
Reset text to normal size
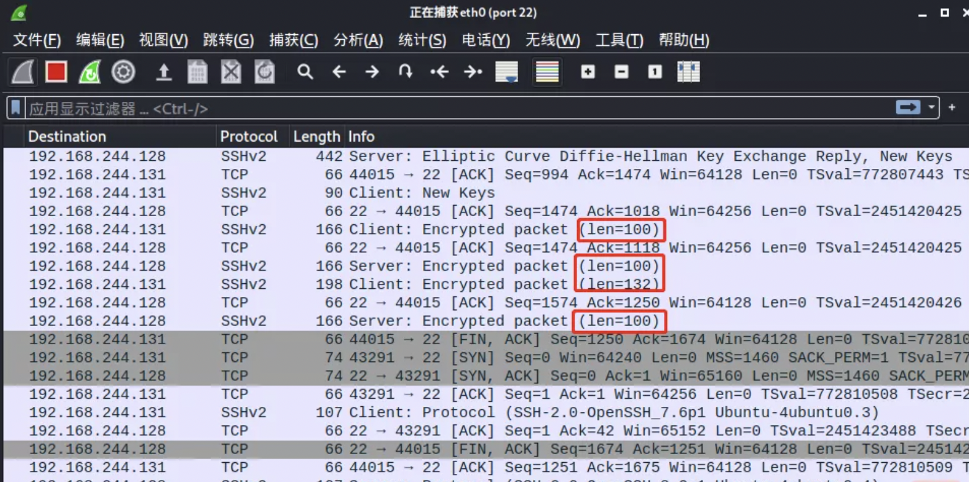[655, 72]
